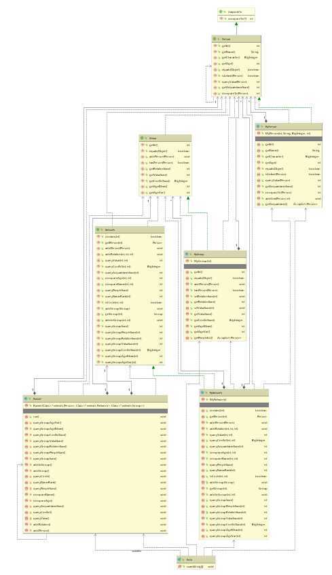Screen dimensions: 332x575
Task: Click the Network interface header icon
Action: click(x=98, y=230)
